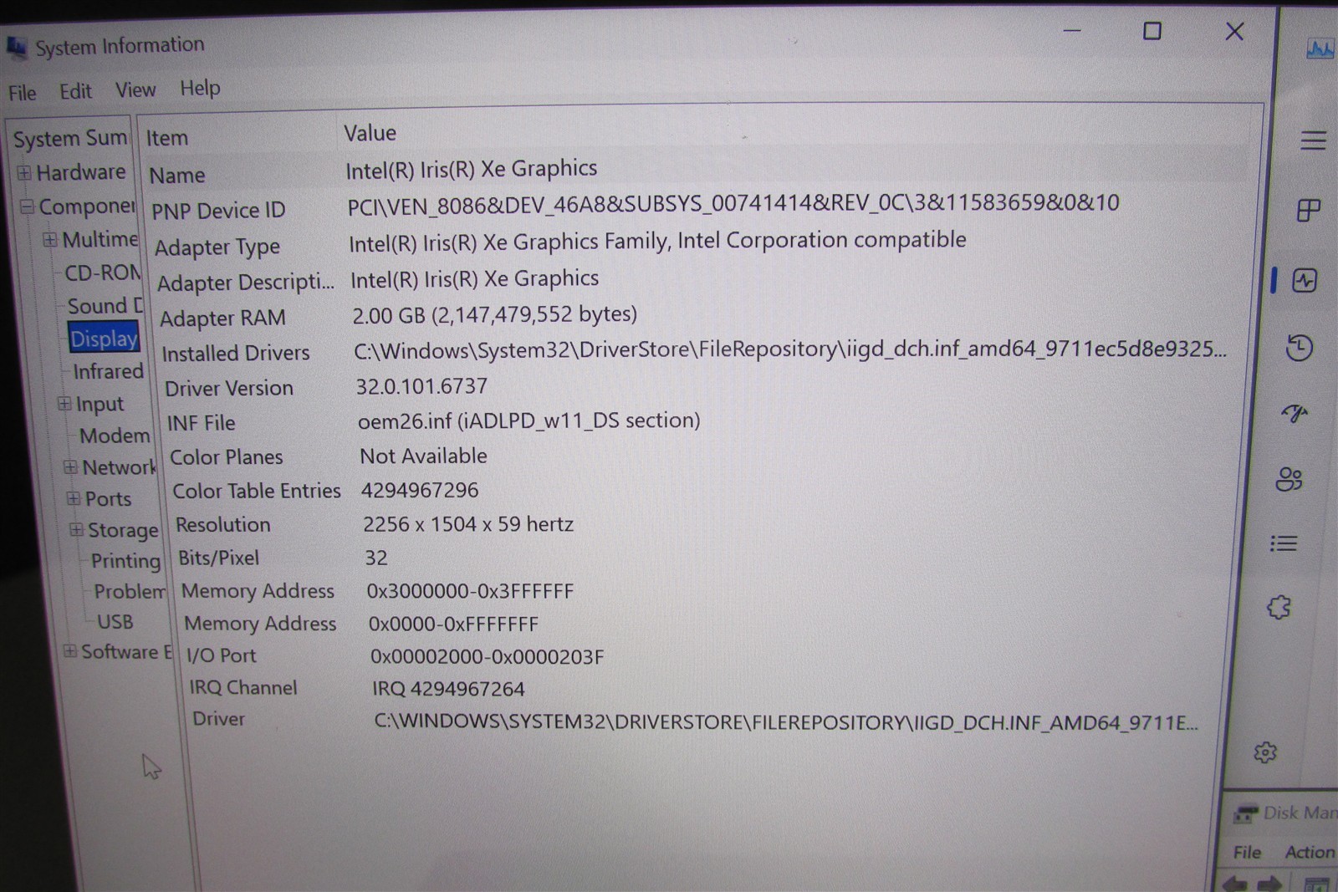This screenshot has height=892, width=1338.
Task: Expand the Software Environment node
Action: pyautogui.click(x=70, y=651)
